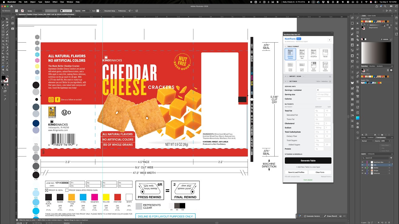The height and width of the screenshot is (224, 399).
Task: Expand the Design layer
Action: click(368, 170)
